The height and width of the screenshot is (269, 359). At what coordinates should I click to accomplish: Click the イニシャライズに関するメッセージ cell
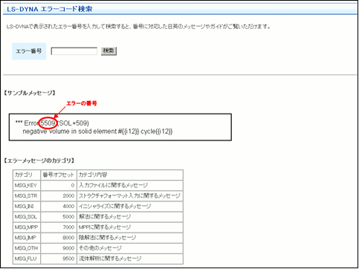coord(130,206)
